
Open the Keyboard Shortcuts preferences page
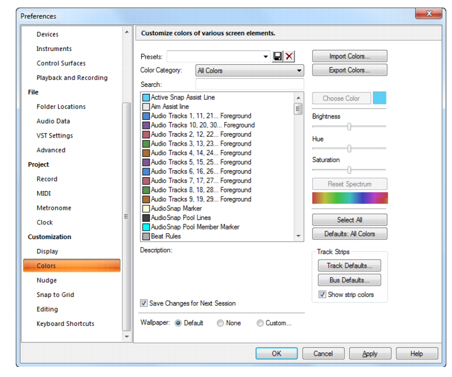pos(66,323)
